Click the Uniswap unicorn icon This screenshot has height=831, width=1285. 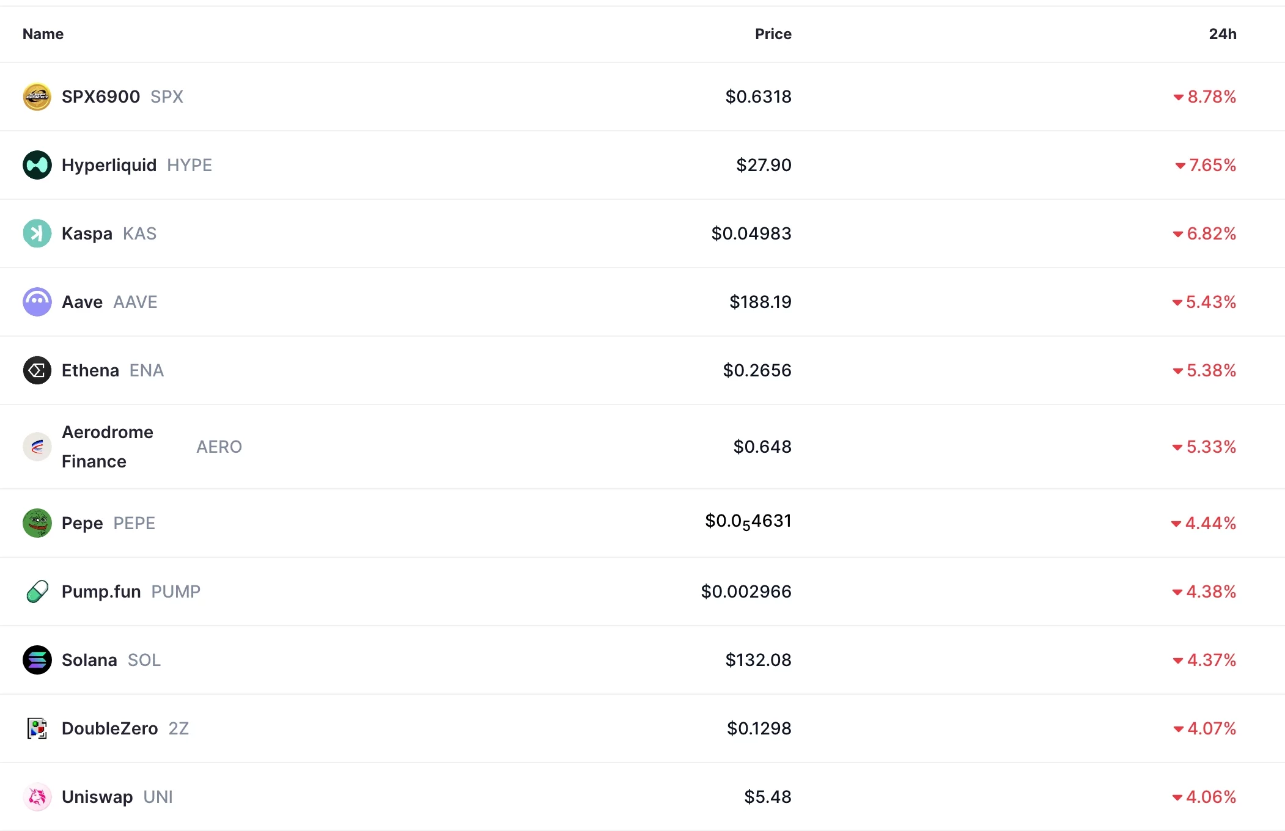pos(37,796)
